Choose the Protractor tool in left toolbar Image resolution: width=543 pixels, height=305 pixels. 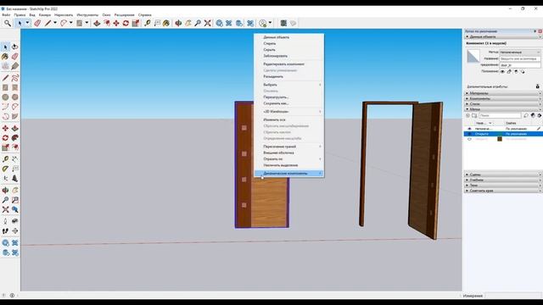(x=5, y=169)
